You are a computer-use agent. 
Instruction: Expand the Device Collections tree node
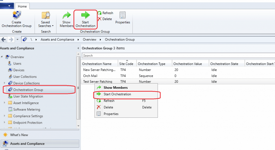pyautogui.click(x=5, y=83)
